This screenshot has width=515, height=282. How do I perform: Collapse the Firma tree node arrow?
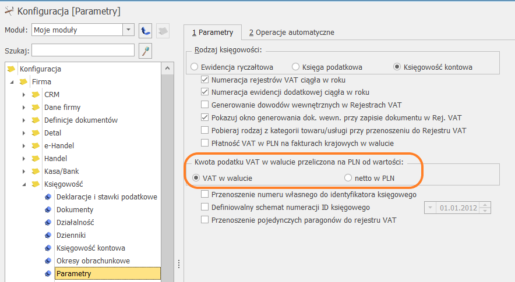click(x=12, y=82)
